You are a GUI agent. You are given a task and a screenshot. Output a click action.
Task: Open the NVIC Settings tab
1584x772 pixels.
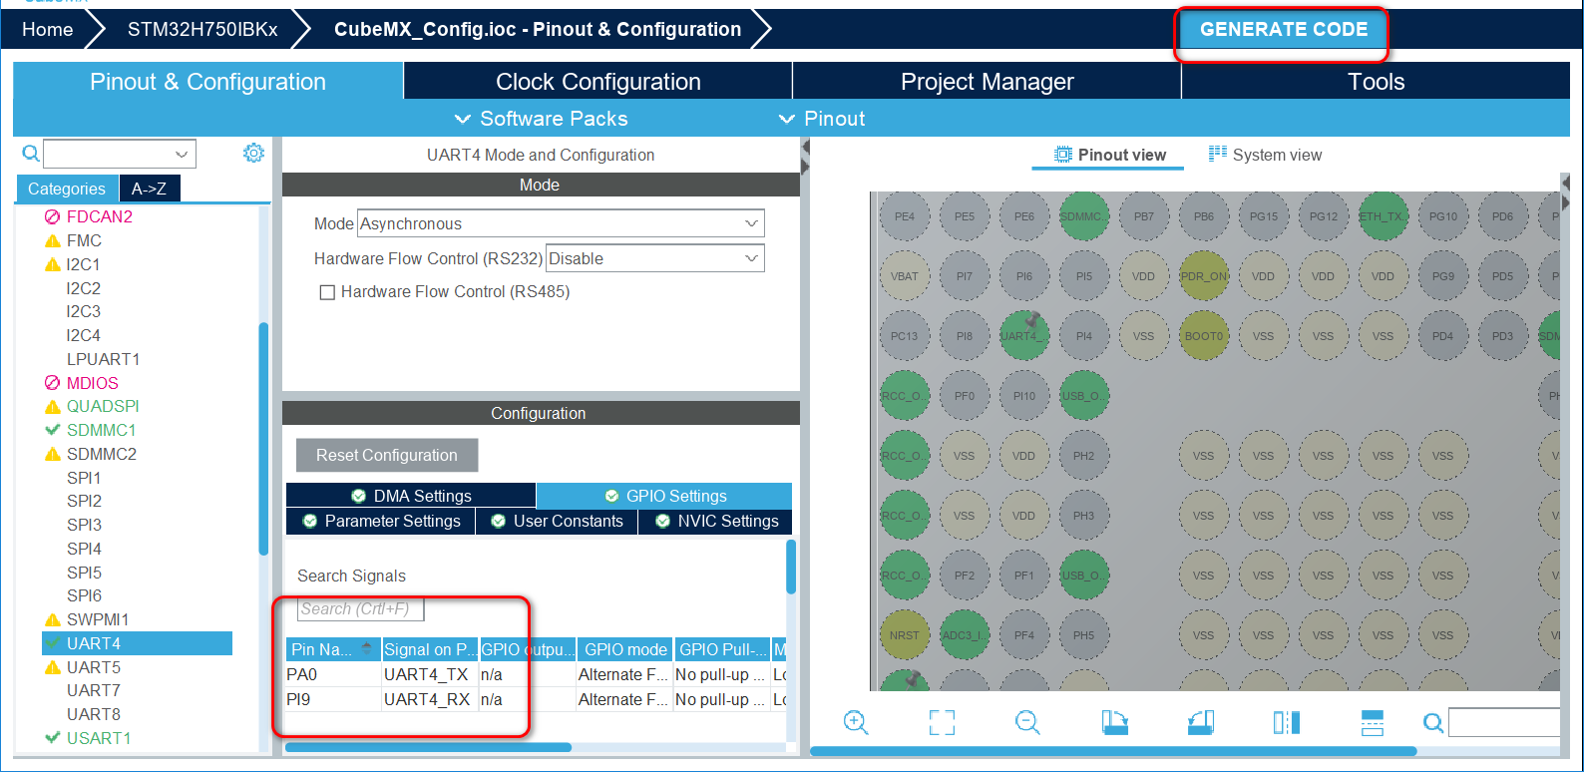point(716,521)
